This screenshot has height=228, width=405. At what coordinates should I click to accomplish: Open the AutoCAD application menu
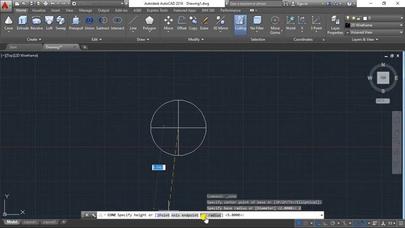point(6,5)
